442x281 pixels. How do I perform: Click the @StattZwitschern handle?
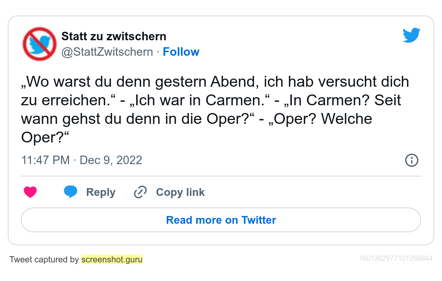pos(107,52)
